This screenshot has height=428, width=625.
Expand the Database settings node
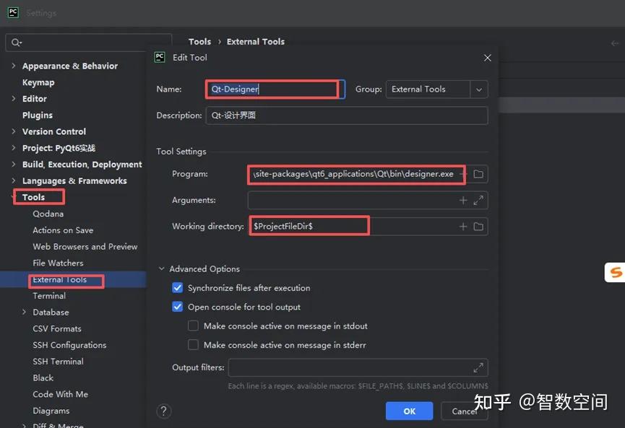point(24,312)
